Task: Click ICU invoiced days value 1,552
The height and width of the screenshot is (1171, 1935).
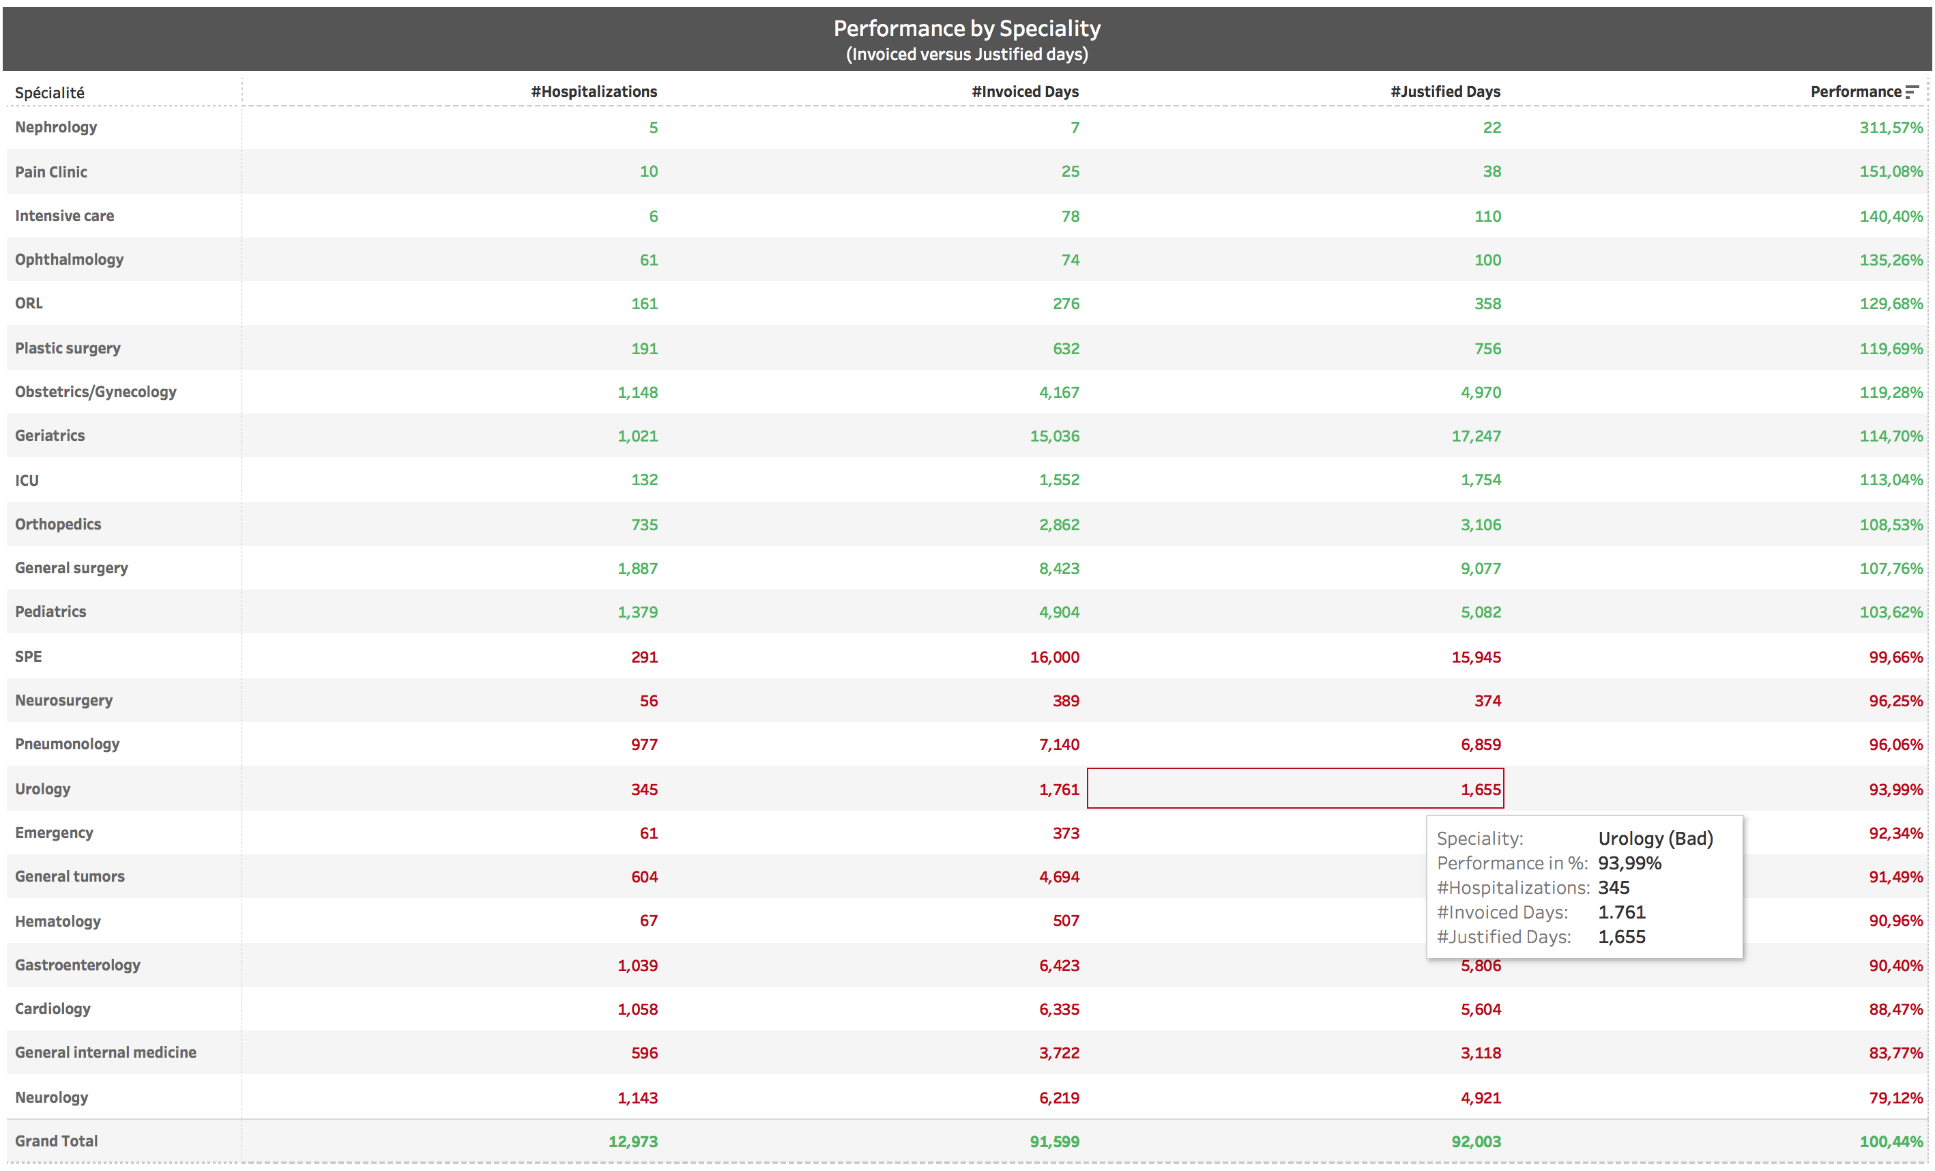Action: coord(1060,480)
